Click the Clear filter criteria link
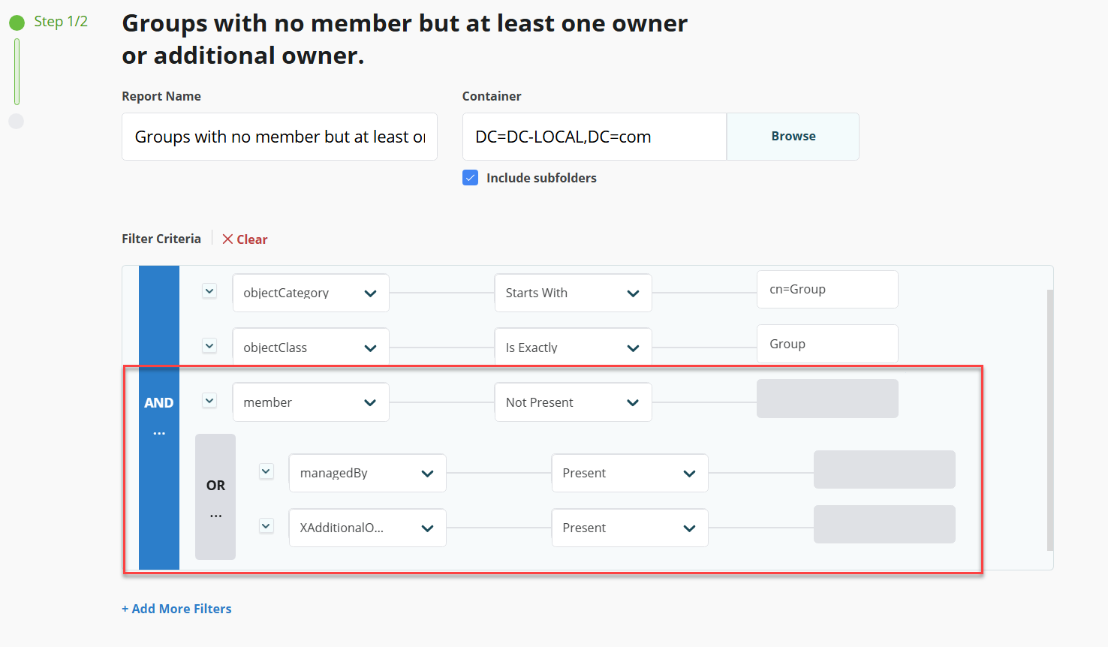Image resolution: width=1108 pixels, height=647 pixels. coord(245,239)
